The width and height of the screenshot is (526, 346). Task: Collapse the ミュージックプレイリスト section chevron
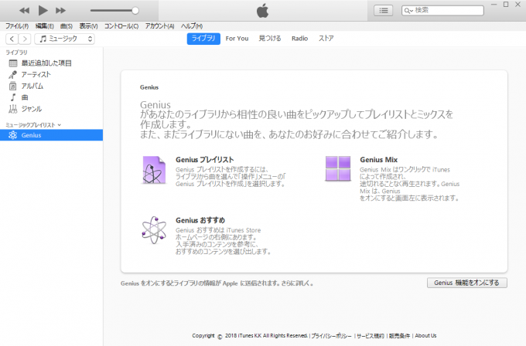(x=60, y=125)
